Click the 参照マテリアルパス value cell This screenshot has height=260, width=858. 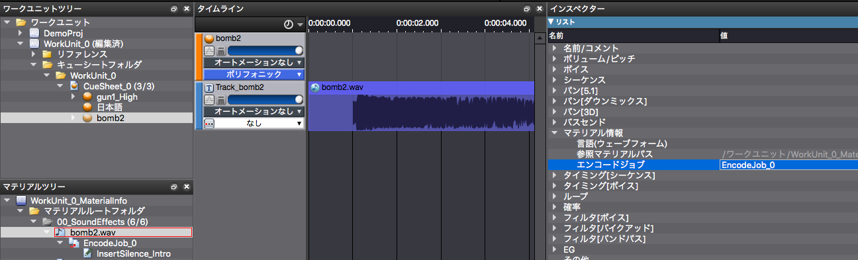point(788,154)
